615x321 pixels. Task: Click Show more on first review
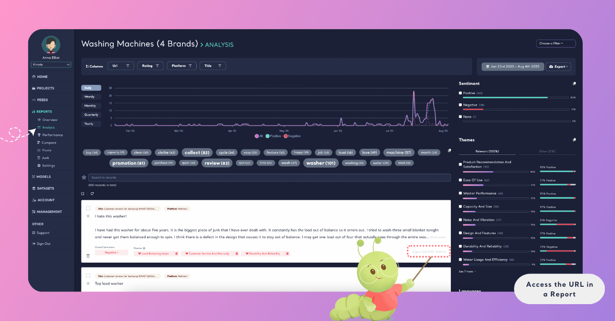[438, 237]
